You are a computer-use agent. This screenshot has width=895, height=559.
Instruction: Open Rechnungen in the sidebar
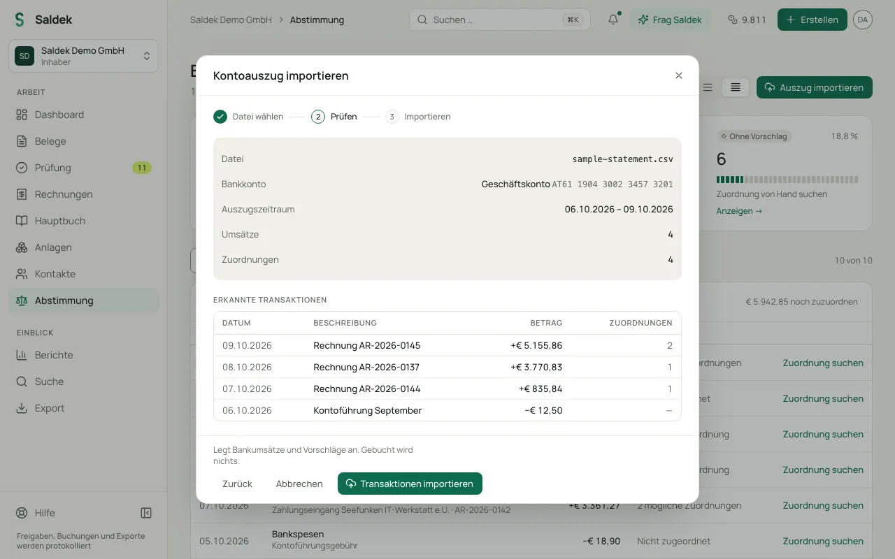point(84,194)
